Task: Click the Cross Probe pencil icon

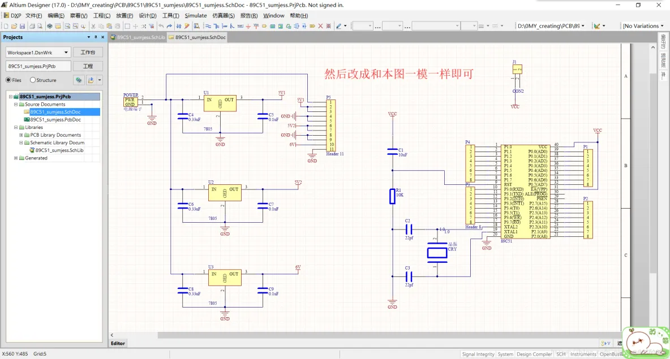Action: pyautogui.click(x=187, y=26)
